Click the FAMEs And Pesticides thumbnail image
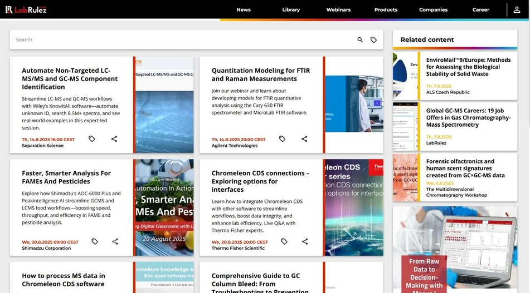Image resolution: width=530 pixels, height=293 pixels. 164,207
